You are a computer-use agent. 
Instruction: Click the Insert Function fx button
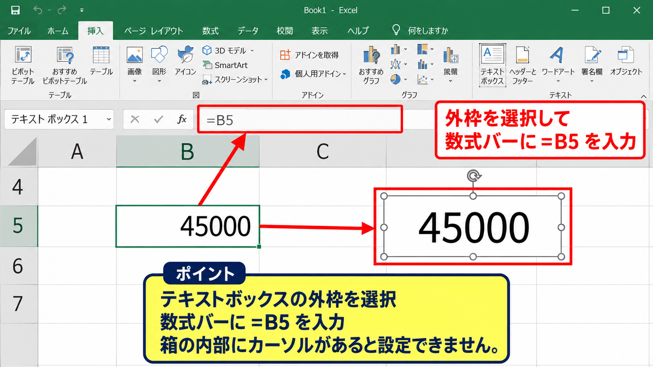182,119
